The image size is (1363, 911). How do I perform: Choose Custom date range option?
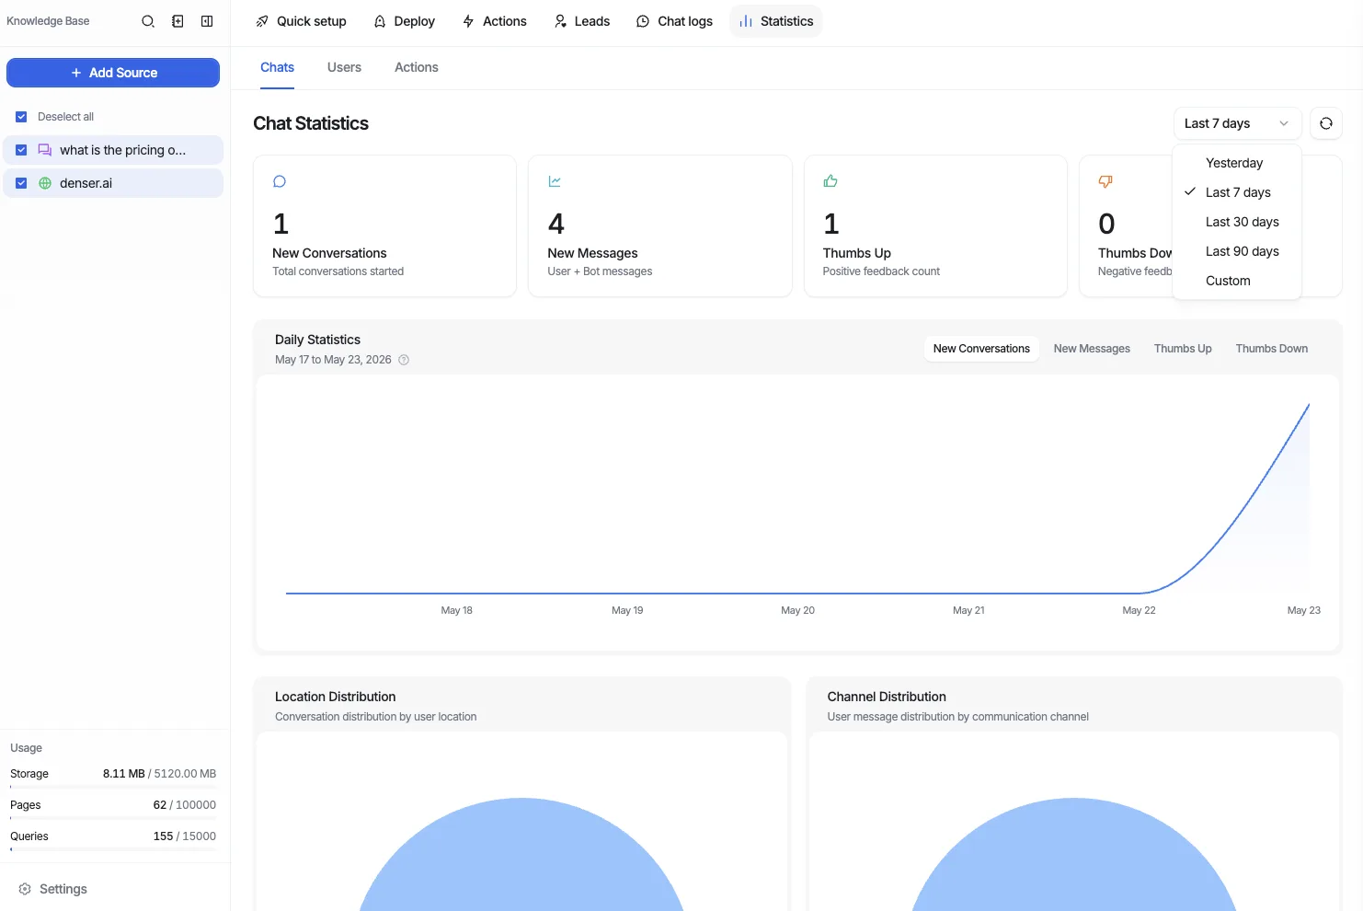1237,281
